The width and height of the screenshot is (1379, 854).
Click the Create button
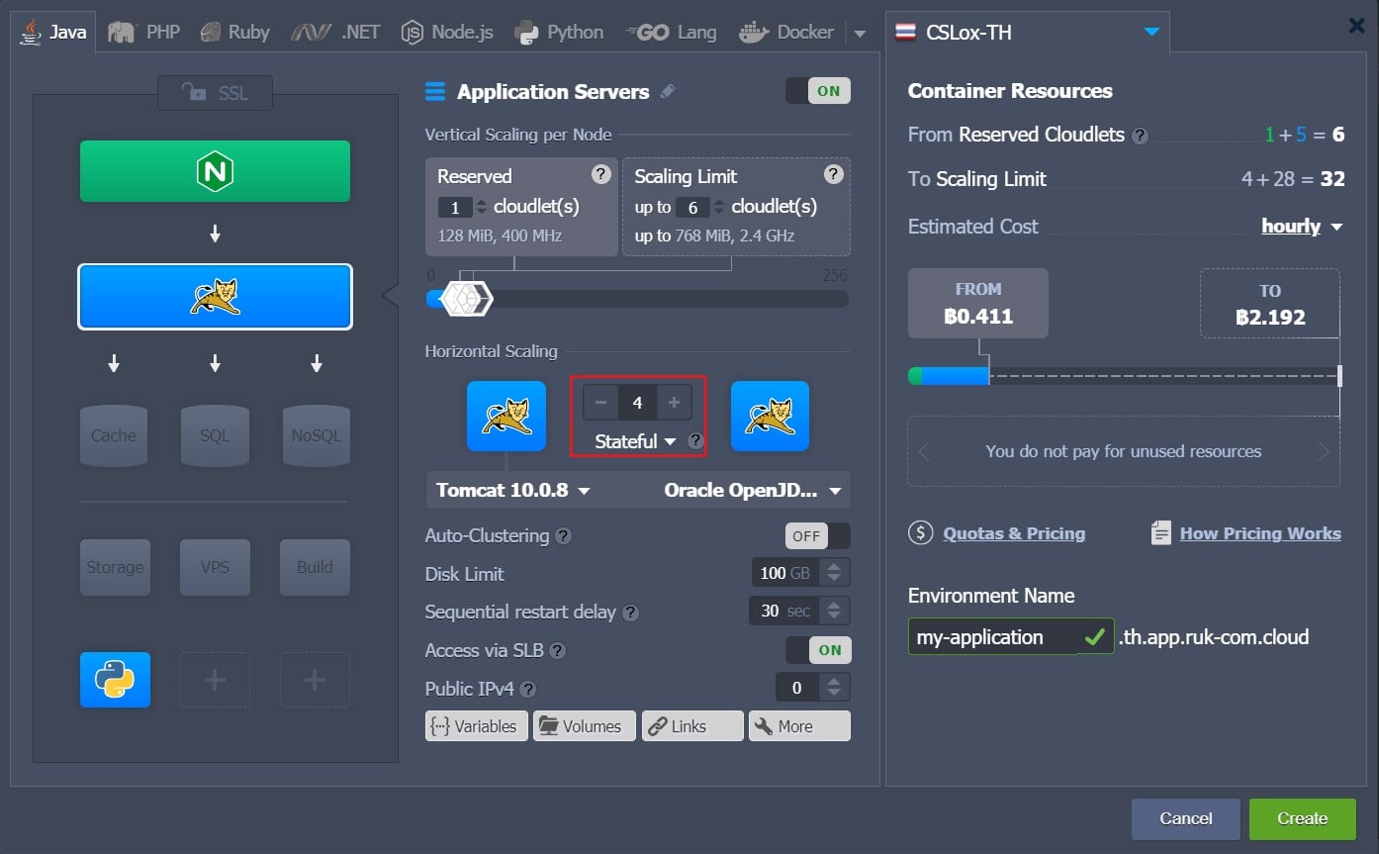point(1302,818)
